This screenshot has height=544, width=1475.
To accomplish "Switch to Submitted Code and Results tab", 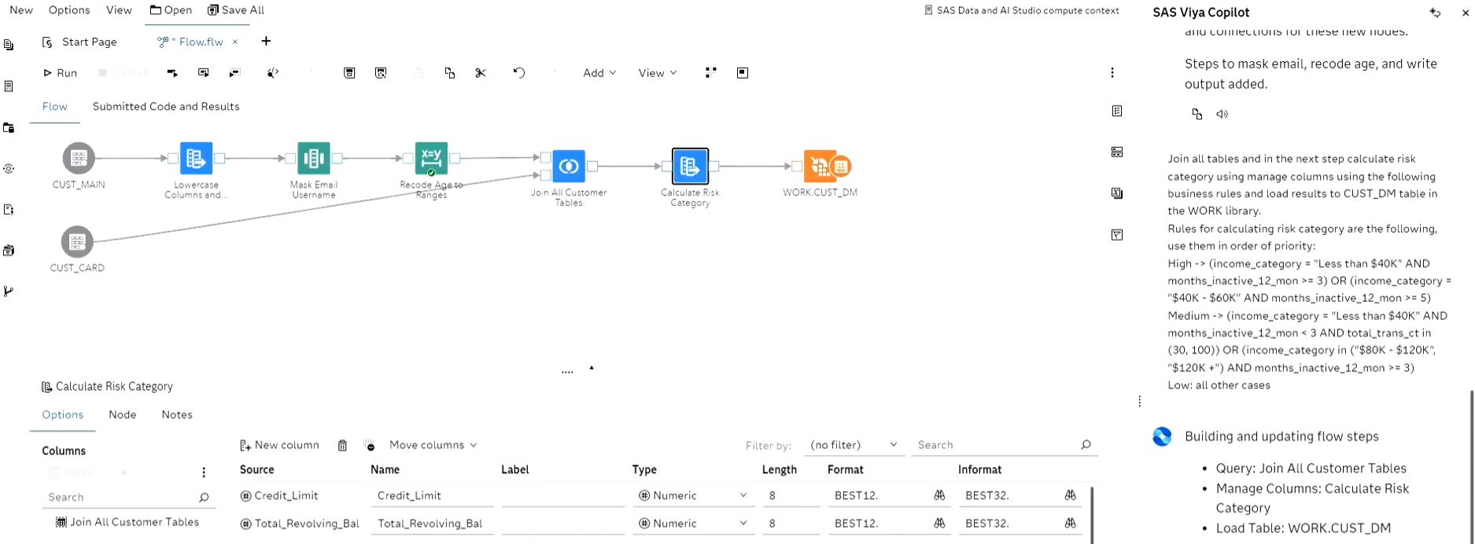I will coord(166,107).
